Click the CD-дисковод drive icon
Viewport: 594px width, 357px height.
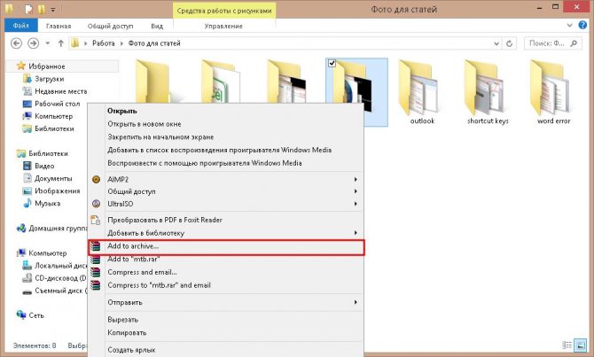[27, 278]
